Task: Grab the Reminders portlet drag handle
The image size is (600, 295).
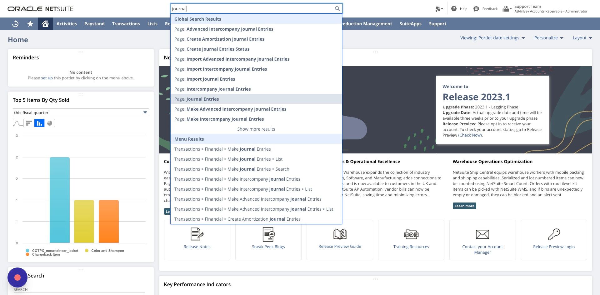Action: (x=81, y=52)
